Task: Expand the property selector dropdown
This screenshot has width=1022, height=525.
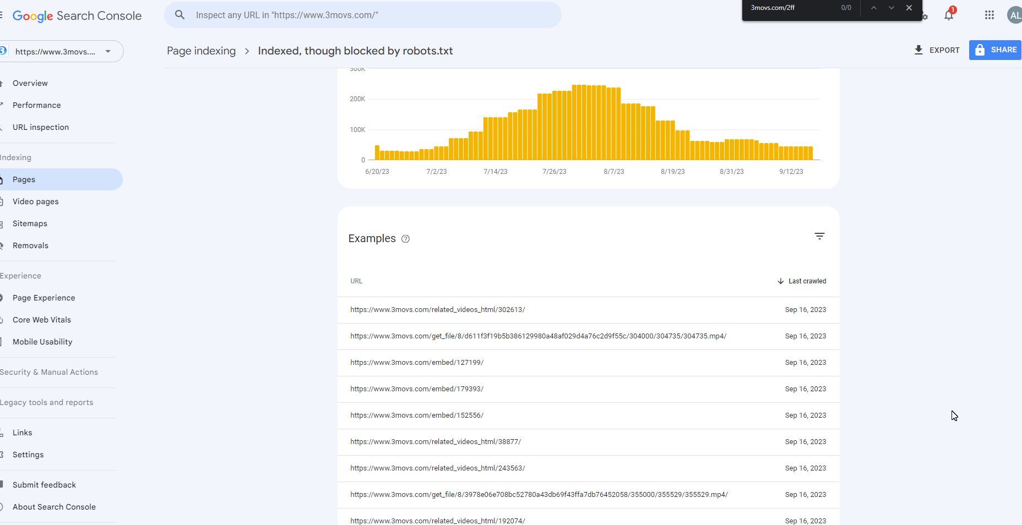Action: [x=108, y=51]
